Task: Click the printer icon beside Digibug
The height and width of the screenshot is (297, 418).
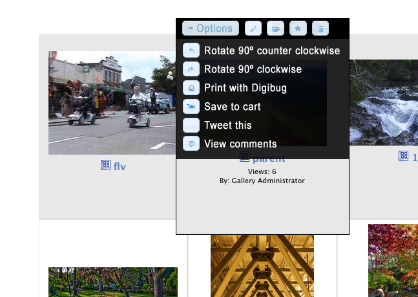Action: point(191,87)
